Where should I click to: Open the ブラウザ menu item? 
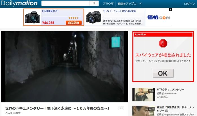(108, 4)
